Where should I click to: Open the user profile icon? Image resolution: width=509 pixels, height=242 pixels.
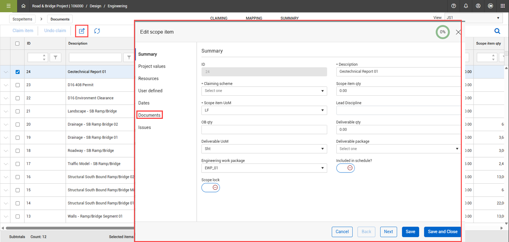pos(478,6)
